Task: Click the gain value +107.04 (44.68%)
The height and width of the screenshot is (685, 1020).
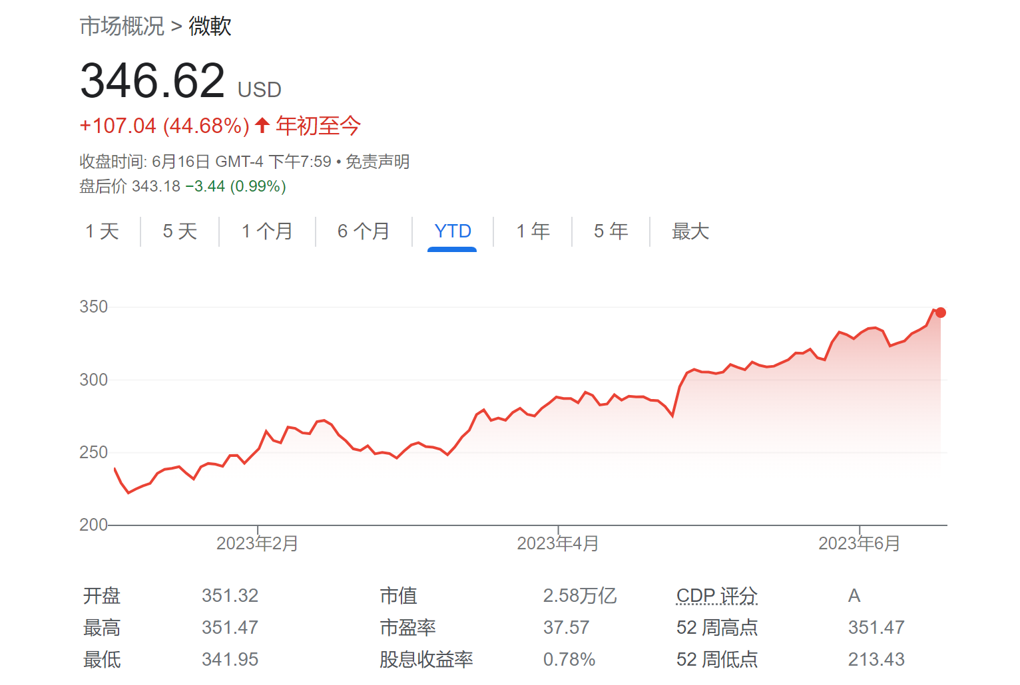Action: click(164, 126)
